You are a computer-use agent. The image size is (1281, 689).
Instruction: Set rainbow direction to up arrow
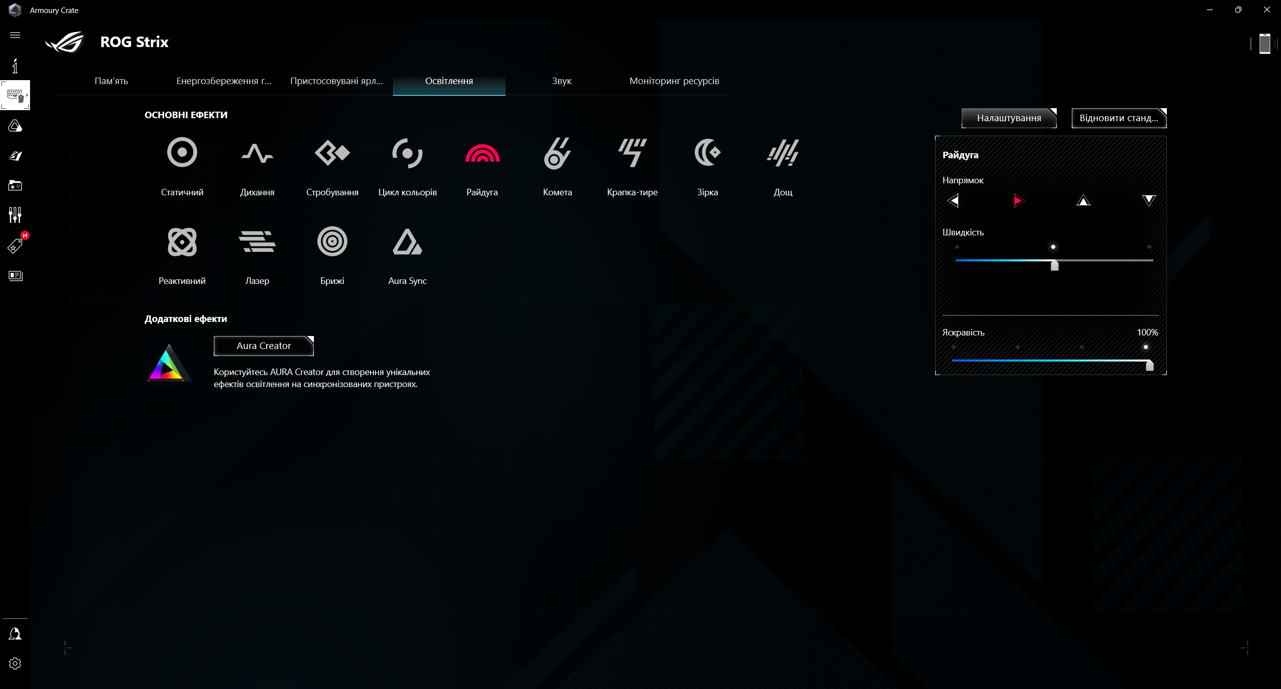click(x=1083, y=201)
